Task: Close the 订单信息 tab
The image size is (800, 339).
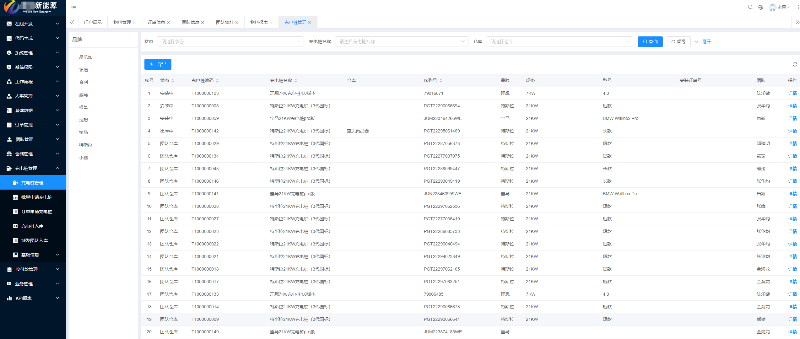Action: (x=168, y=23)
